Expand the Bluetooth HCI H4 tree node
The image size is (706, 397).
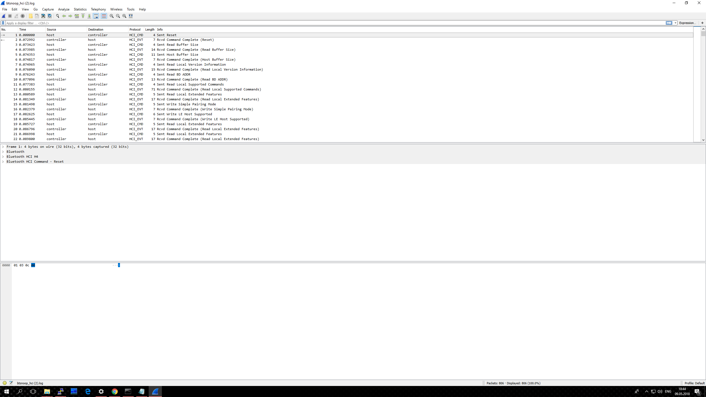point(3,157)
